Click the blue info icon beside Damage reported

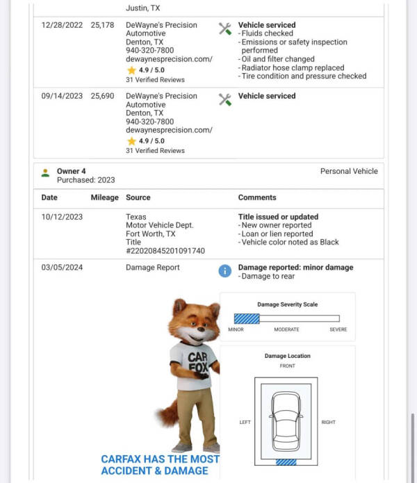[x=225, y=271]
